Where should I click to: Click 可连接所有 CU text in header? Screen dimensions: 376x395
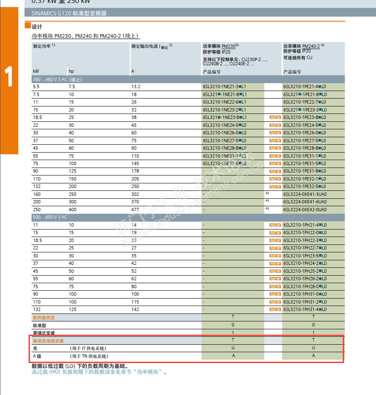[x=298, y=58]
